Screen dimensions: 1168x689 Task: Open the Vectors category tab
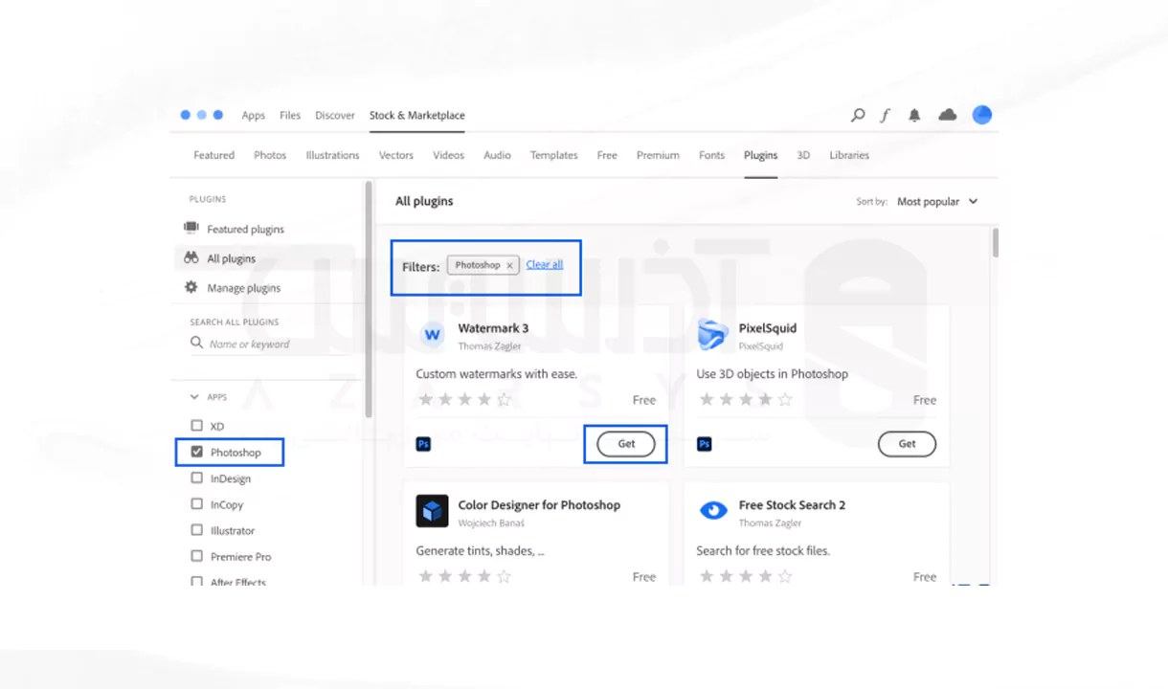tap(396, 155)
